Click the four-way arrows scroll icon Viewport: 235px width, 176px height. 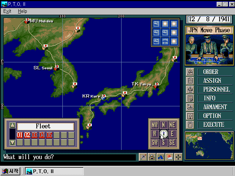pyautogui.click(x=178, y=157)
